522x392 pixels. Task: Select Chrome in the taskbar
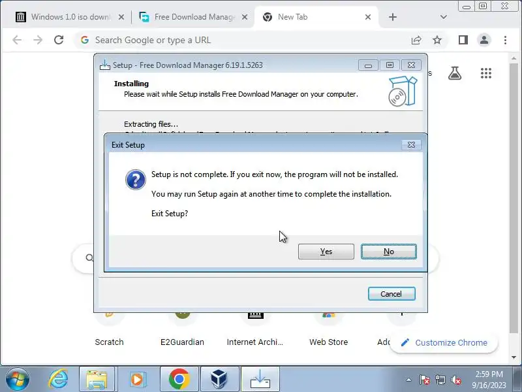click(x=179, y=380)
